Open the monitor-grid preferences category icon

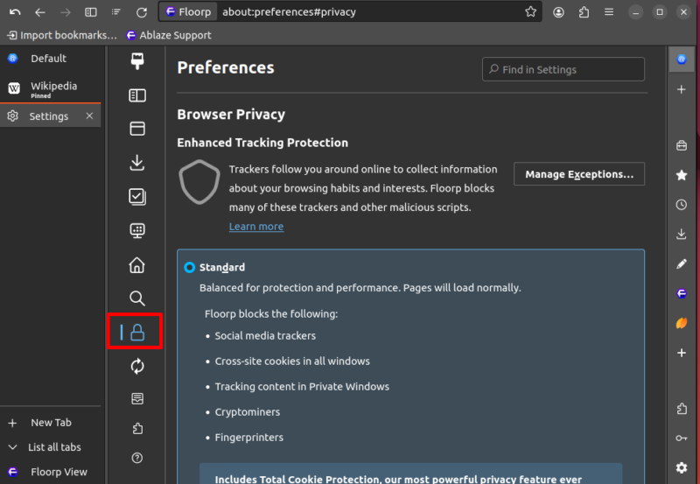[x=137, y=230]
